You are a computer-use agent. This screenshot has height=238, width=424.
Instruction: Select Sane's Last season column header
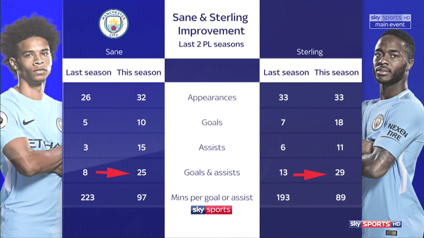[x=89, y=72]
